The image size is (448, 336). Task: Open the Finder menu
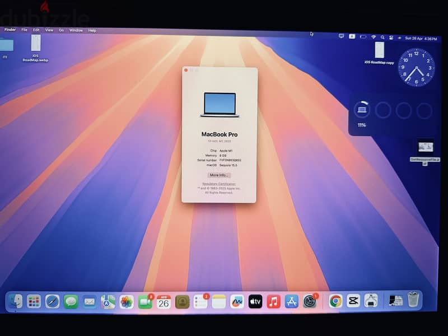pos(10,30)
